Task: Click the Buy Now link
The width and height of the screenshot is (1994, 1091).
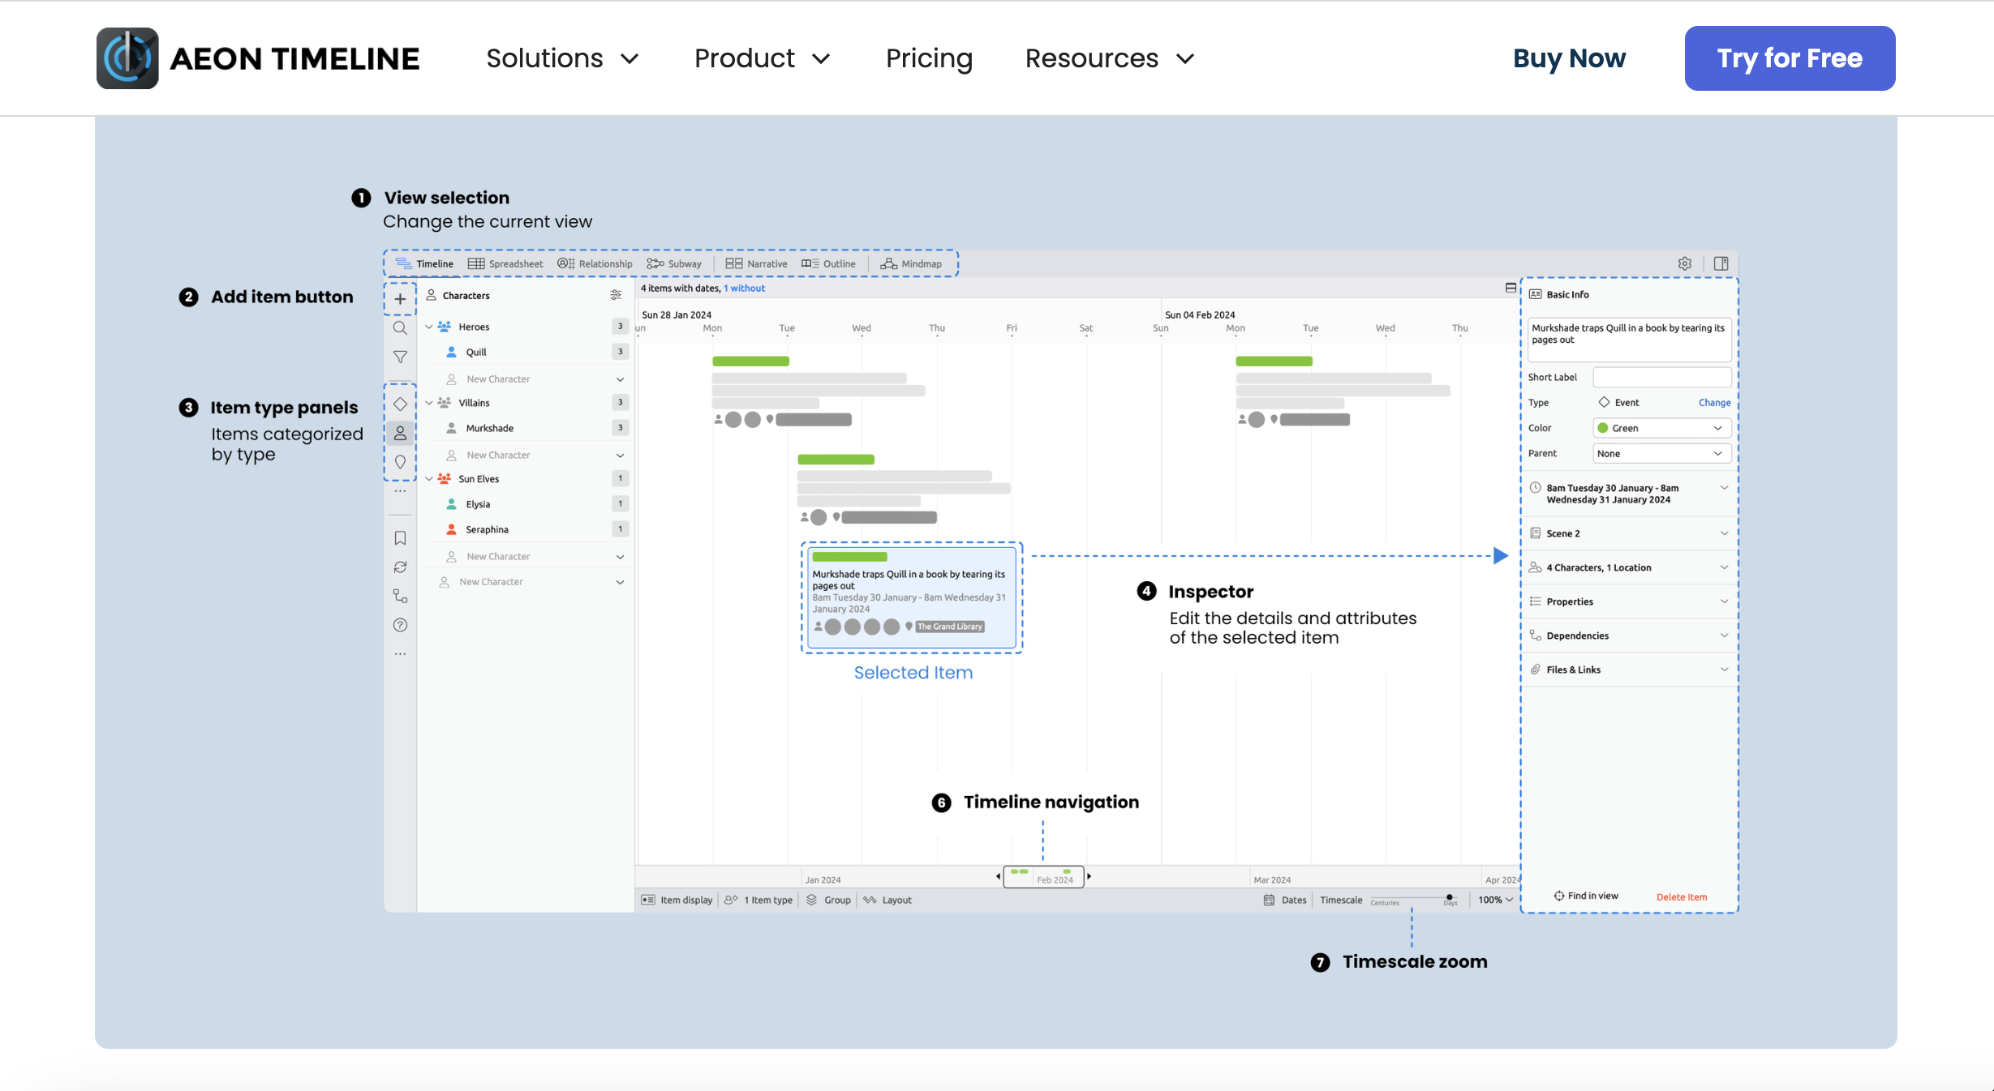Action: point(1569,58)
